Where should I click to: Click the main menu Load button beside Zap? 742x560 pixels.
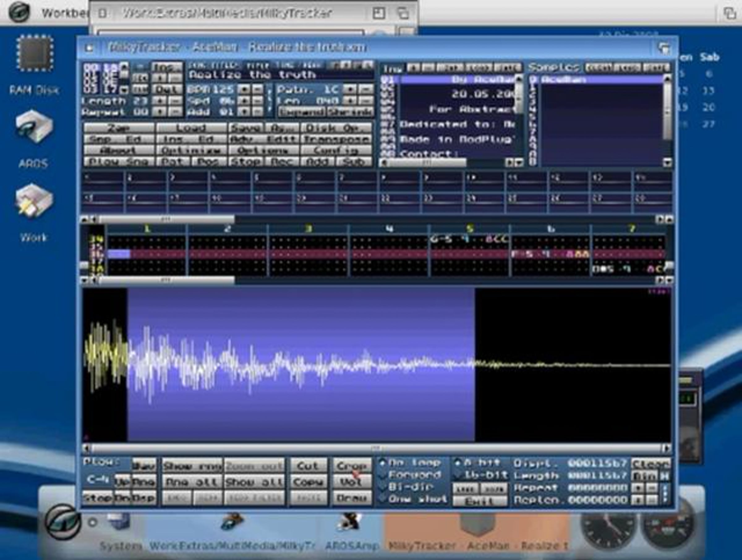(192, 128)
